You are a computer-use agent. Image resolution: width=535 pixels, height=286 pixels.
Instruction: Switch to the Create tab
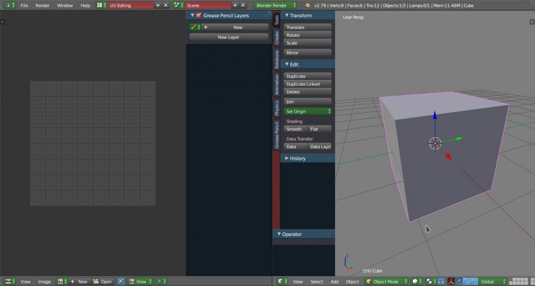277,37
